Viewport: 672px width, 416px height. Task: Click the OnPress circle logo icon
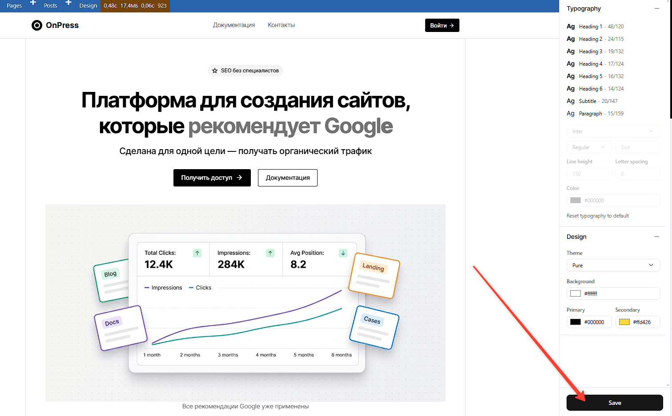37,25
